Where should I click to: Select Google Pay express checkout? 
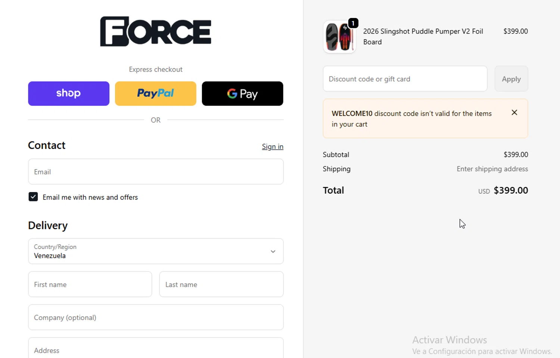coord(243,94)
